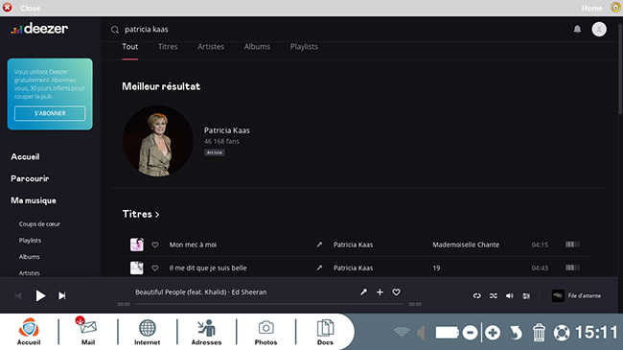Click popularity bars for Mon mec à moi
This screenshot has width=623, height=350.
click(x=572, y=245)
